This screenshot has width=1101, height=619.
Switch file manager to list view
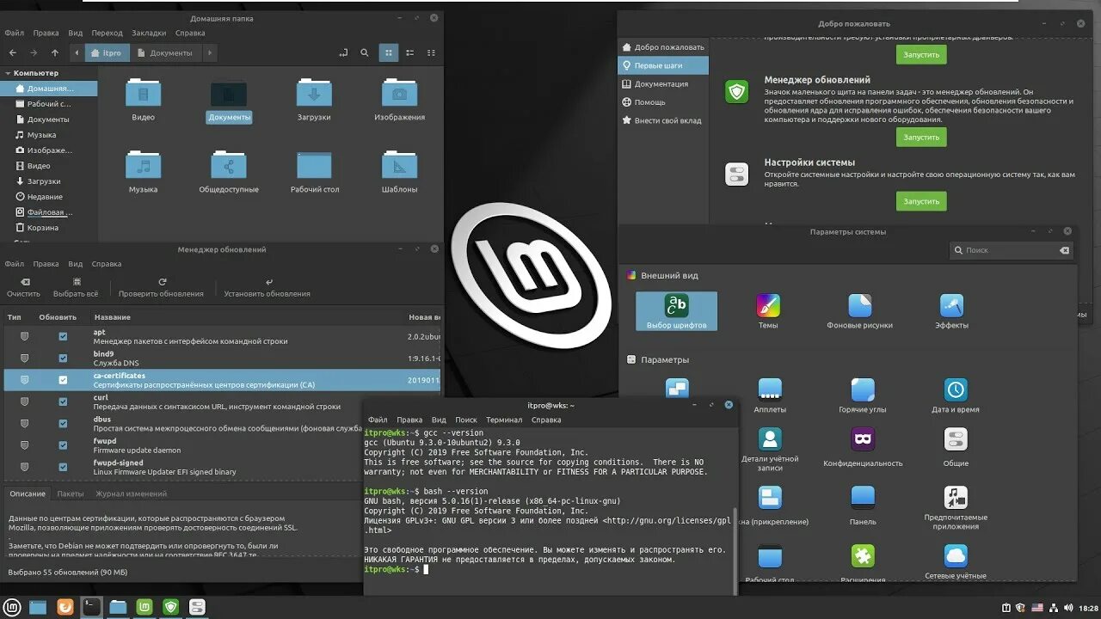pos(410,52)
